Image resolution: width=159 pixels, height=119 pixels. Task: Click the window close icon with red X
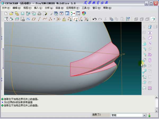coord(61,13)
